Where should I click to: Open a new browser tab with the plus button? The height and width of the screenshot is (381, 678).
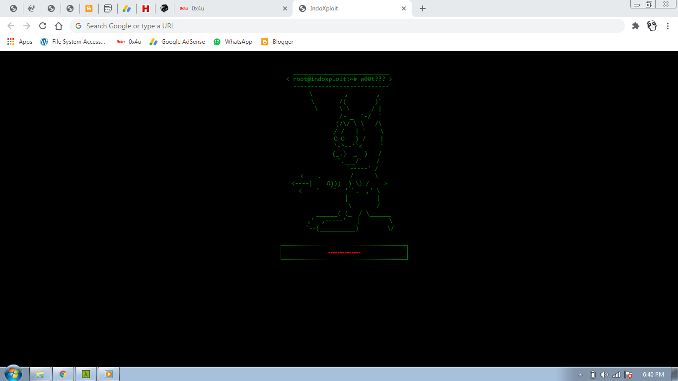423,8
